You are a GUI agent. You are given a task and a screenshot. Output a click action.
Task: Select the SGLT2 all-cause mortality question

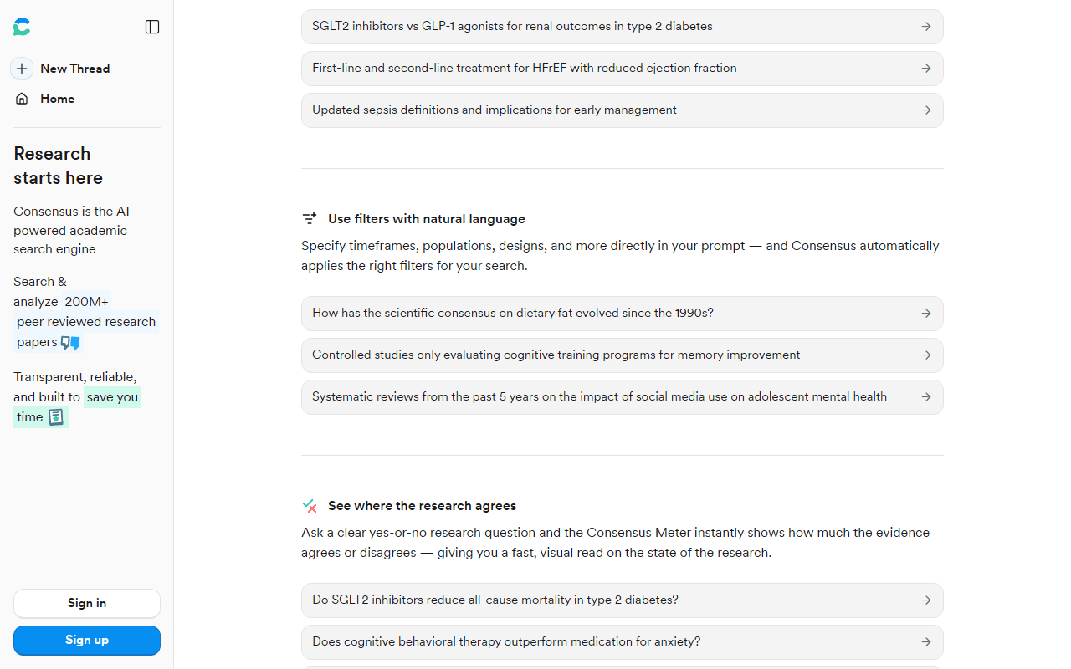click(623, 600)
